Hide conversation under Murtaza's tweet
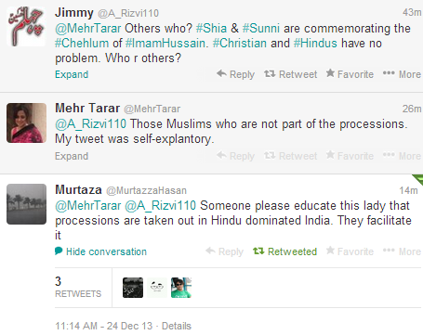 [100, 251]
